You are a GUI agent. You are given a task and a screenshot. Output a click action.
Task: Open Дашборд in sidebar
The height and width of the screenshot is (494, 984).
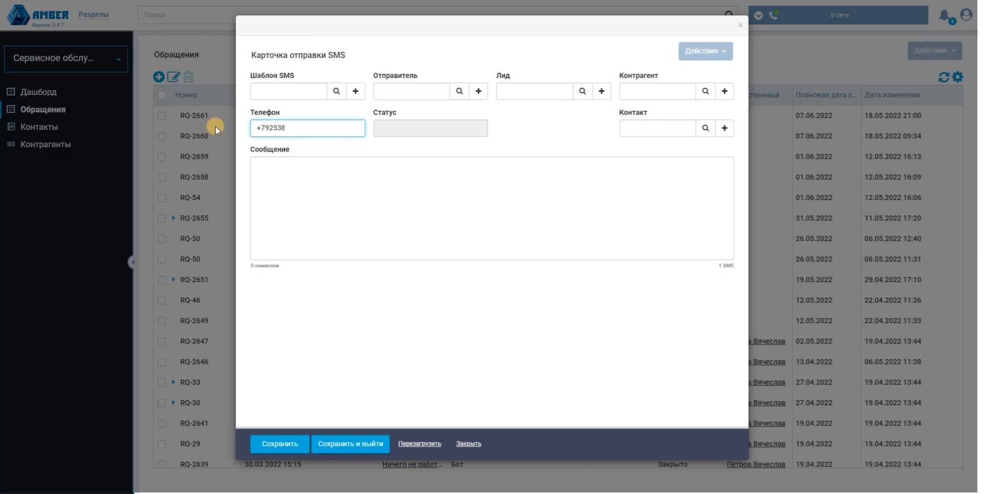(38, 92)
